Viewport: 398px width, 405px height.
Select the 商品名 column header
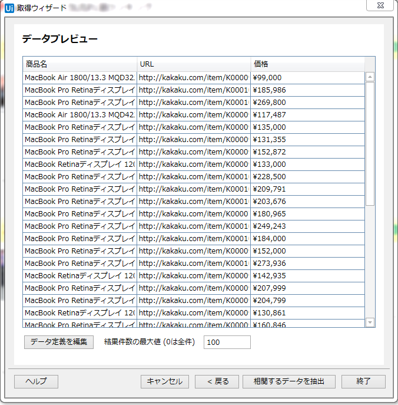pyautogui.click(x=79, y=64)
